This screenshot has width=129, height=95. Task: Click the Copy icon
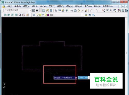coord(75,11)
